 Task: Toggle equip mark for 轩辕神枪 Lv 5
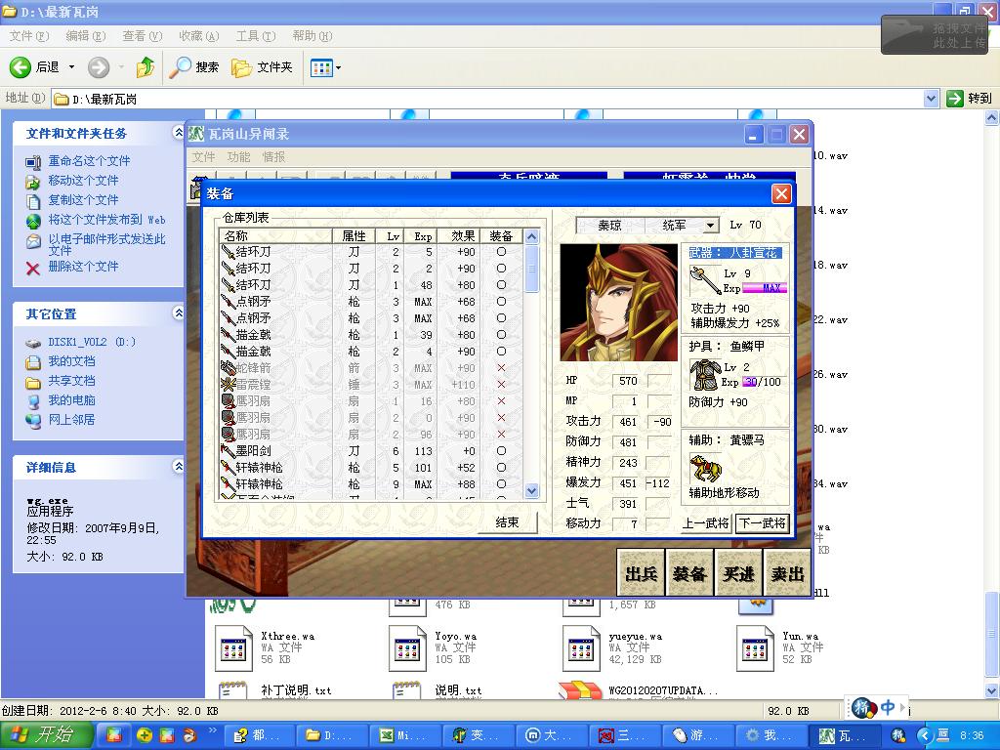[501, 468]
